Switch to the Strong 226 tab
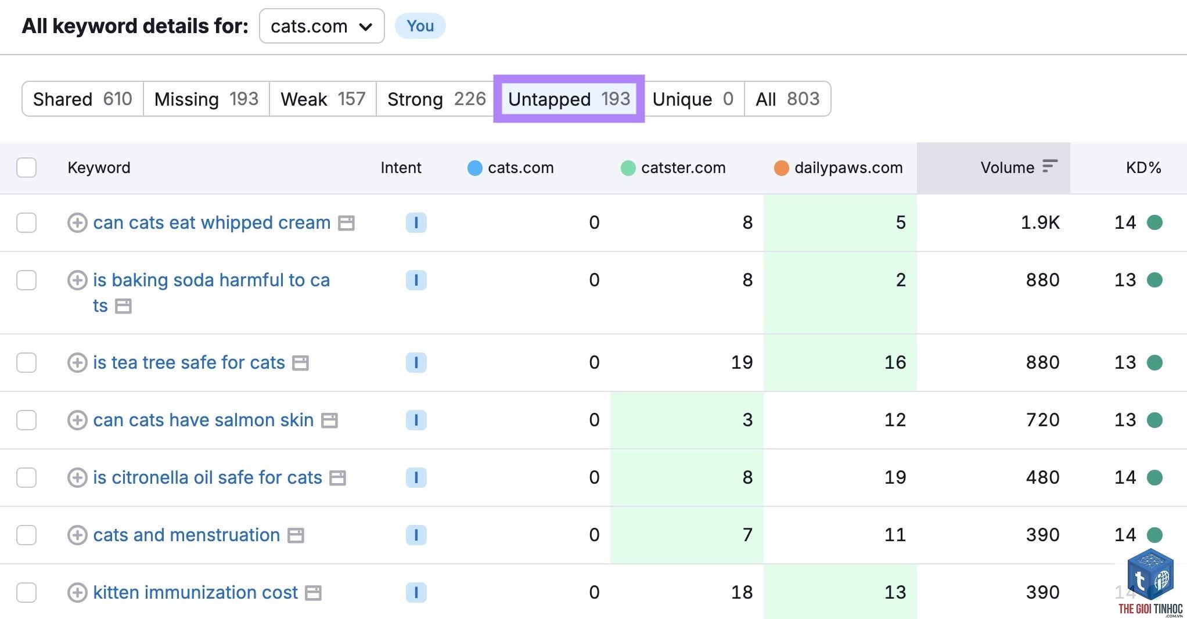This screenshot has width=1187, height=619. pyautogui.click(x=436, y=99)
